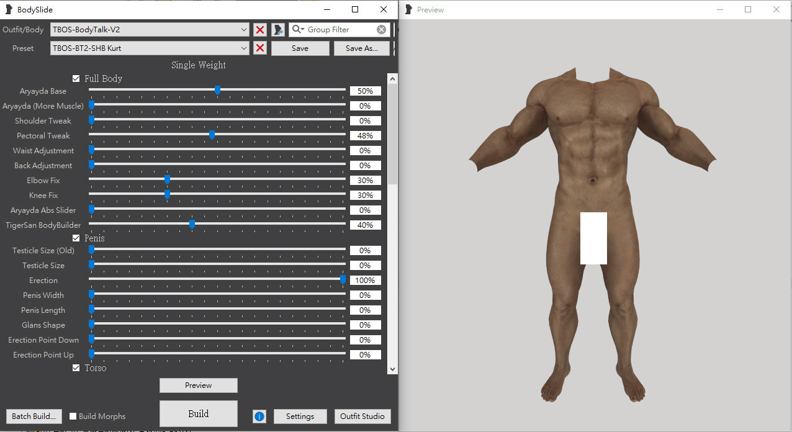
Task: Open the Preview button below the sliders
Action: point(199,385)
